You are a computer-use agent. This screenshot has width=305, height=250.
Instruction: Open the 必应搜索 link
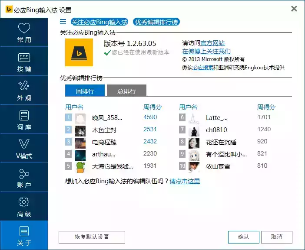[x=203, y=67]
